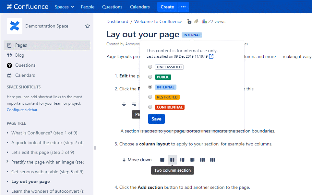Go to Calendars in the top navigation

click(140, 7)
